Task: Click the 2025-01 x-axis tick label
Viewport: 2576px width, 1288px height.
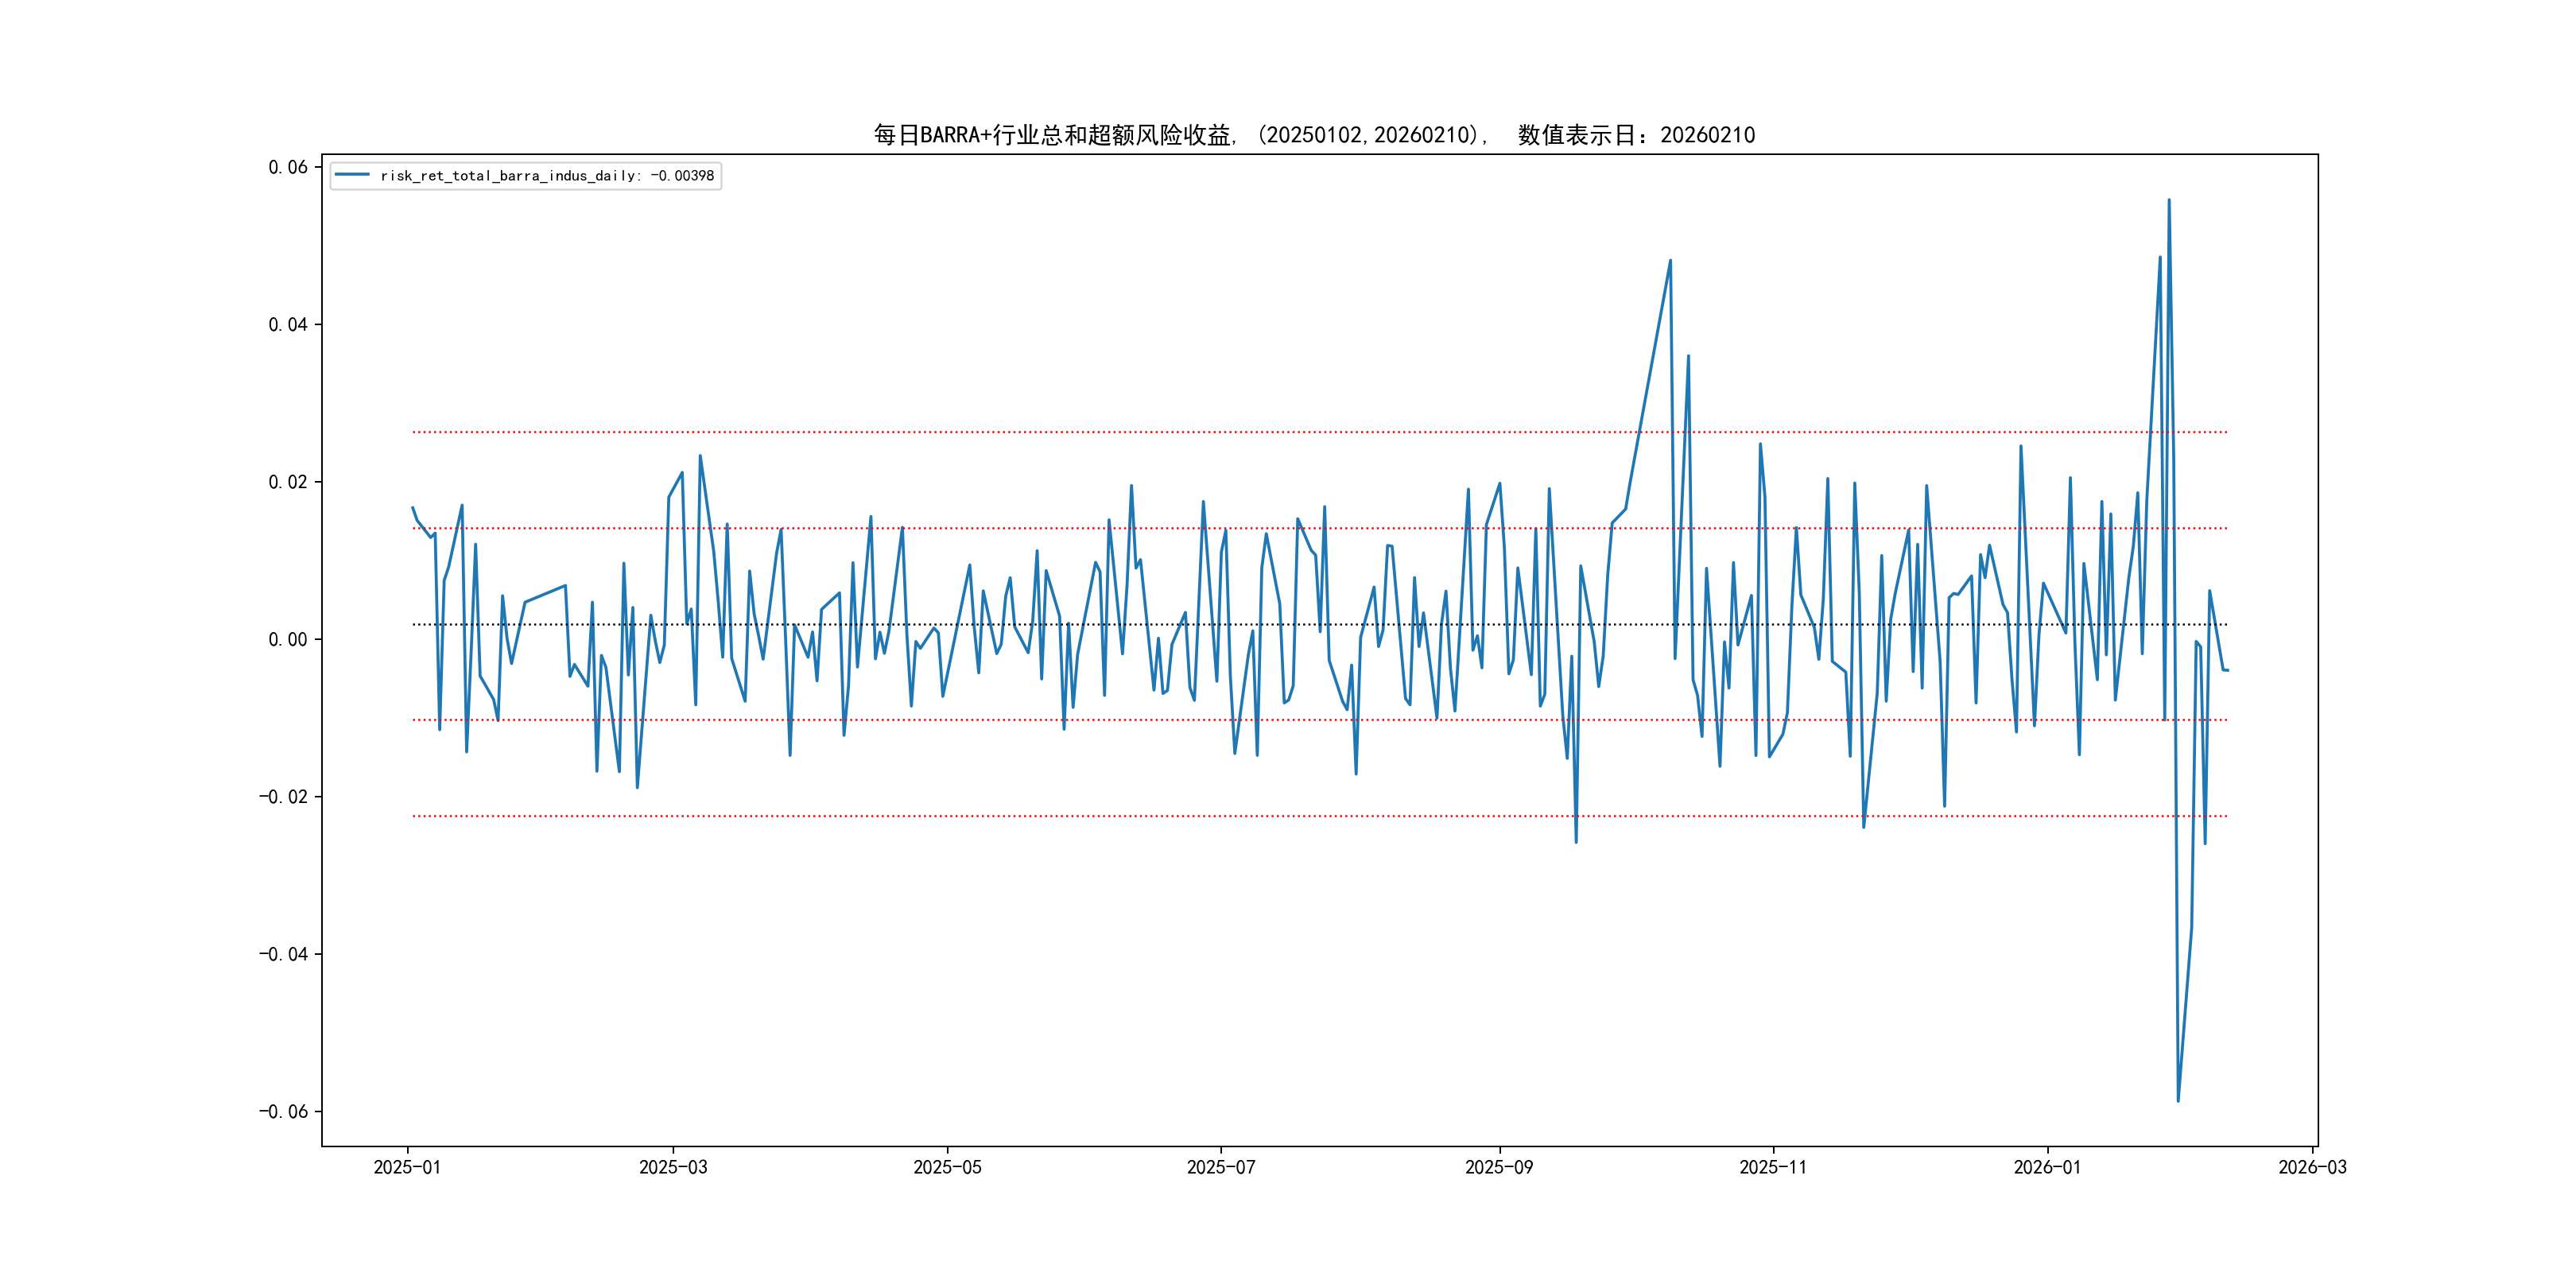Action: point(407,1167)
